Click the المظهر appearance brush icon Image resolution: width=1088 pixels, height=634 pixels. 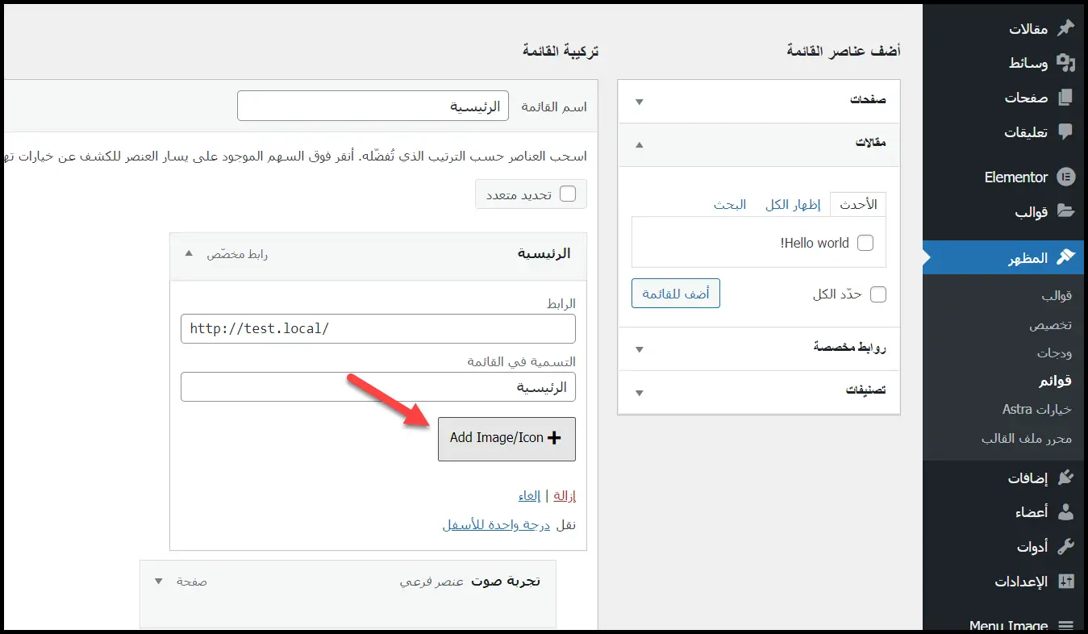tap(1066, 257)
